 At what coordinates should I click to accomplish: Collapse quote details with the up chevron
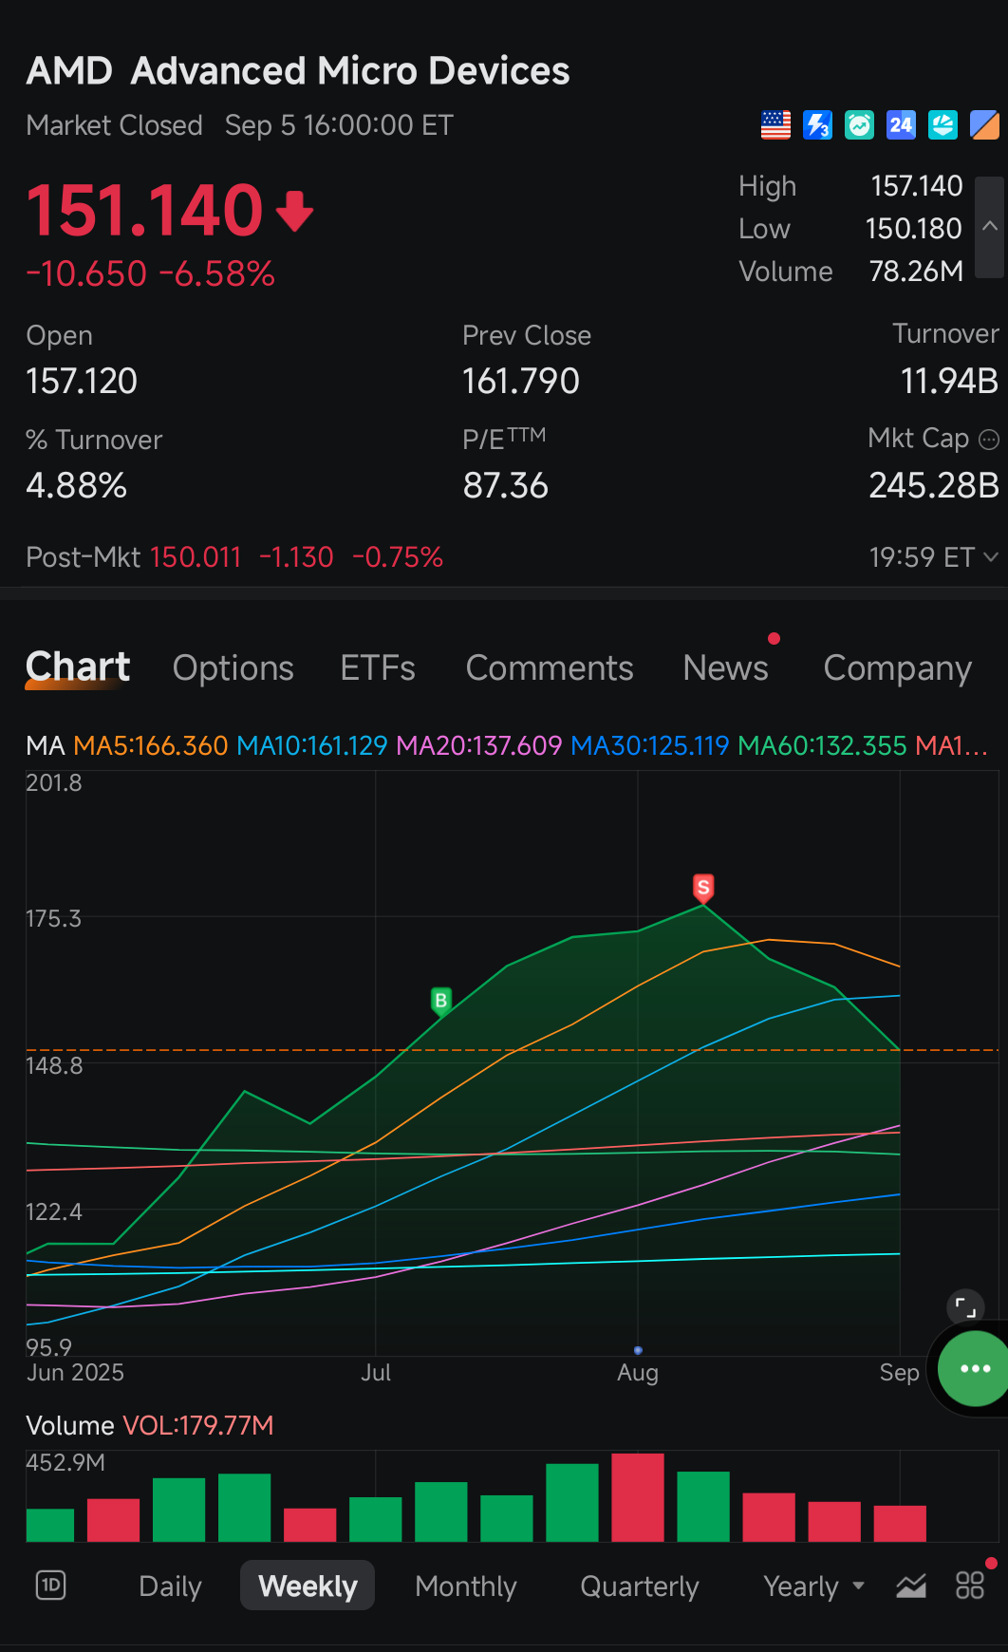coord(989,226)
